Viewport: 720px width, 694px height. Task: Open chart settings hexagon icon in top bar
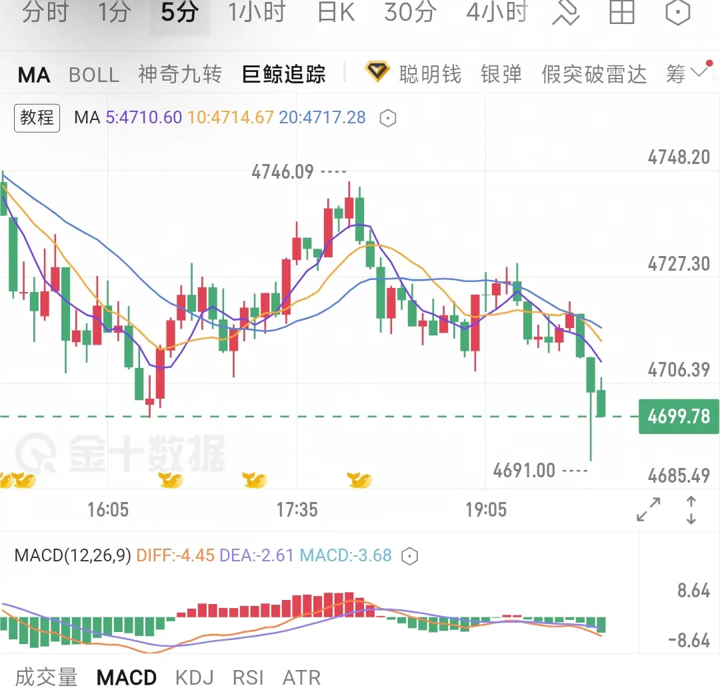click(678, 12)
